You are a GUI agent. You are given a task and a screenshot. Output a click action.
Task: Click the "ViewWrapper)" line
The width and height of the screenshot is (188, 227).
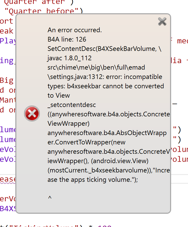click(69, 124)
